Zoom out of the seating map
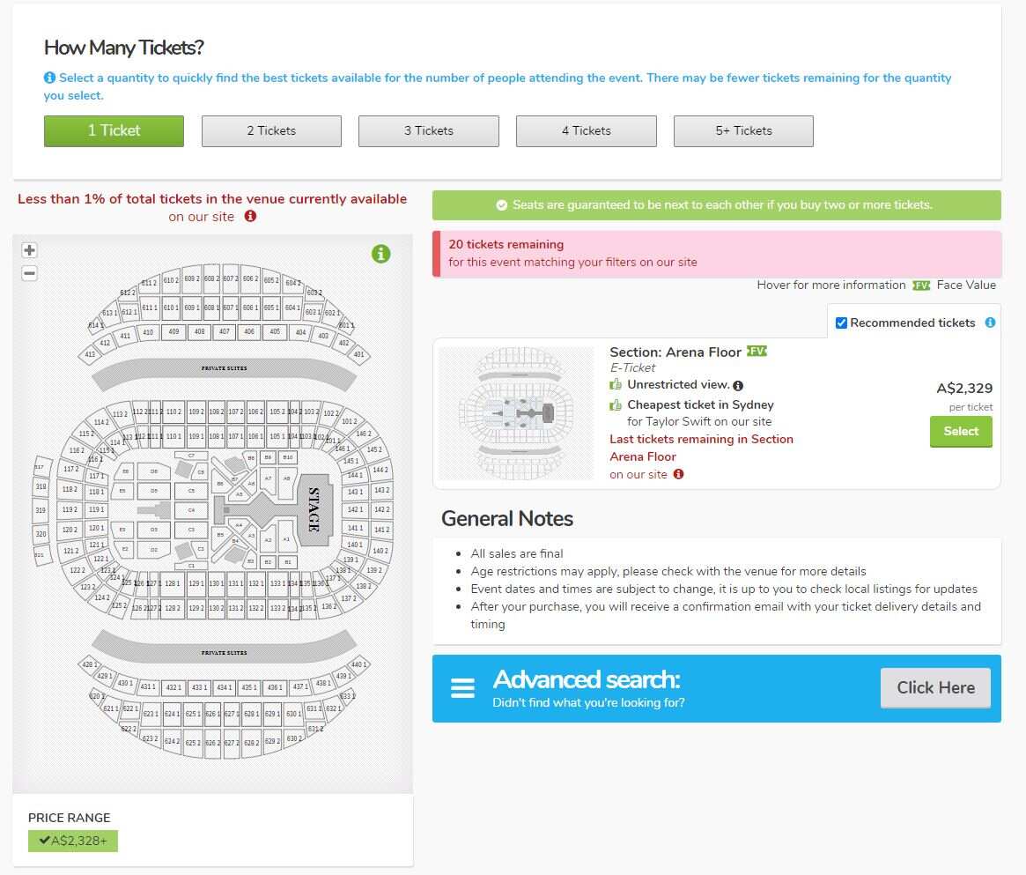Viewport: 1026px width, 875px height. (29, 273)
